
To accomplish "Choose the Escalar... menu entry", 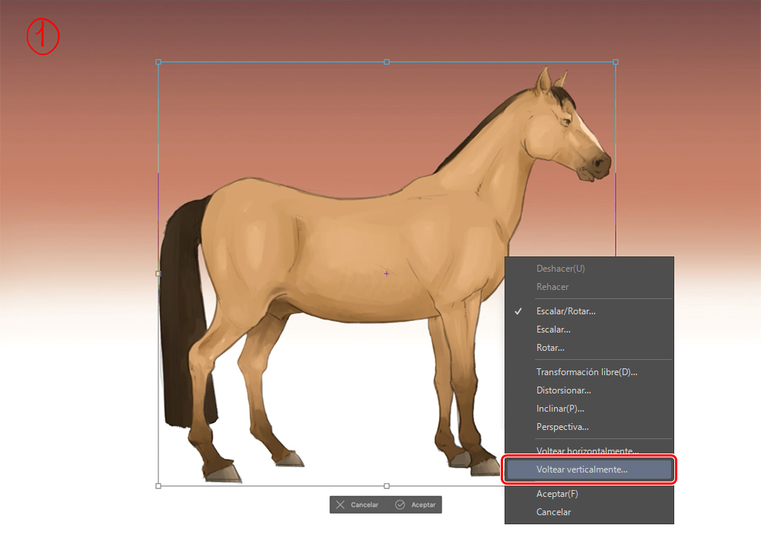I will point(553,329).
